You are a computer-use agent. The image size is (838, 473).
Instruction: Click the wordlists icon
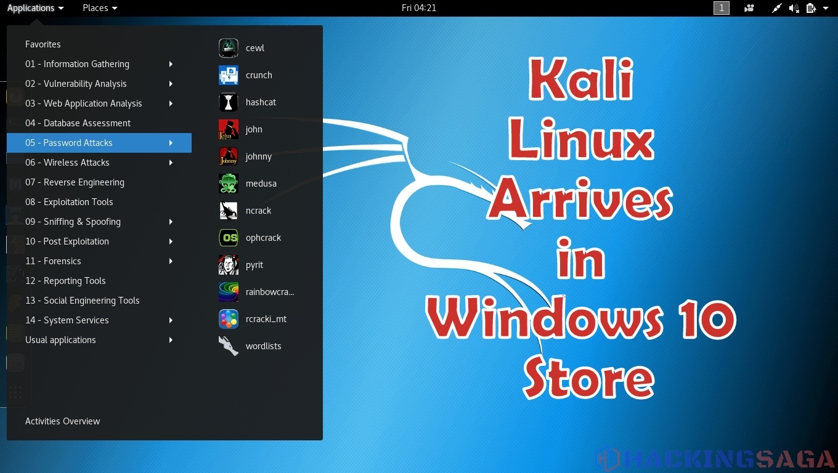pyautogui.click(x=229, y=346)
